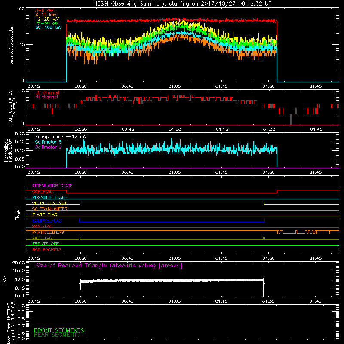Click the POSSIBLE_FLARE flag label
Screen dimensions: 344x344
pyautogui.click(x=49, y=197)
